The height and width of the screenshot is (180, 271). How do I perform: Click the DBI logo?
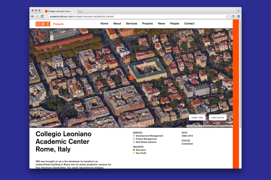coord(43,24)
